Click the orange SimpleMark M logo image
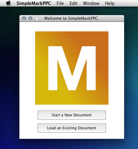 pyautogui.click(x=72, y=68)
